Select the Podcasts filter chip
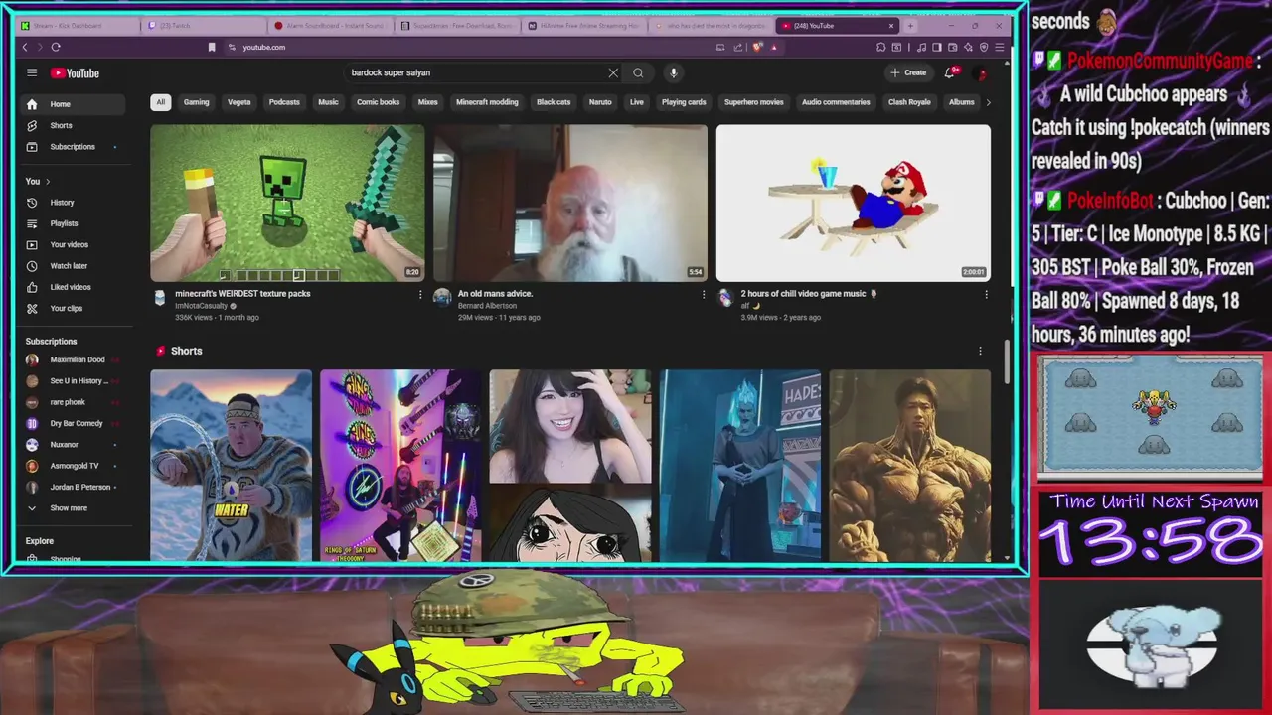 (x=284, y=102)
